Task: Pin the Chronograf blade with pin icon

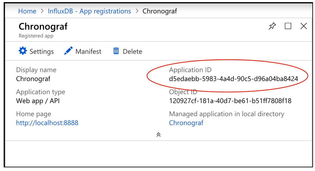Action: point(272,26)
